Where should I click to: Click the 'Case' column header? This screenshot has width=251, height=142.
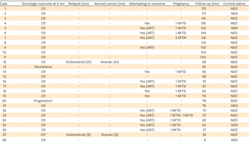(3, 4)
